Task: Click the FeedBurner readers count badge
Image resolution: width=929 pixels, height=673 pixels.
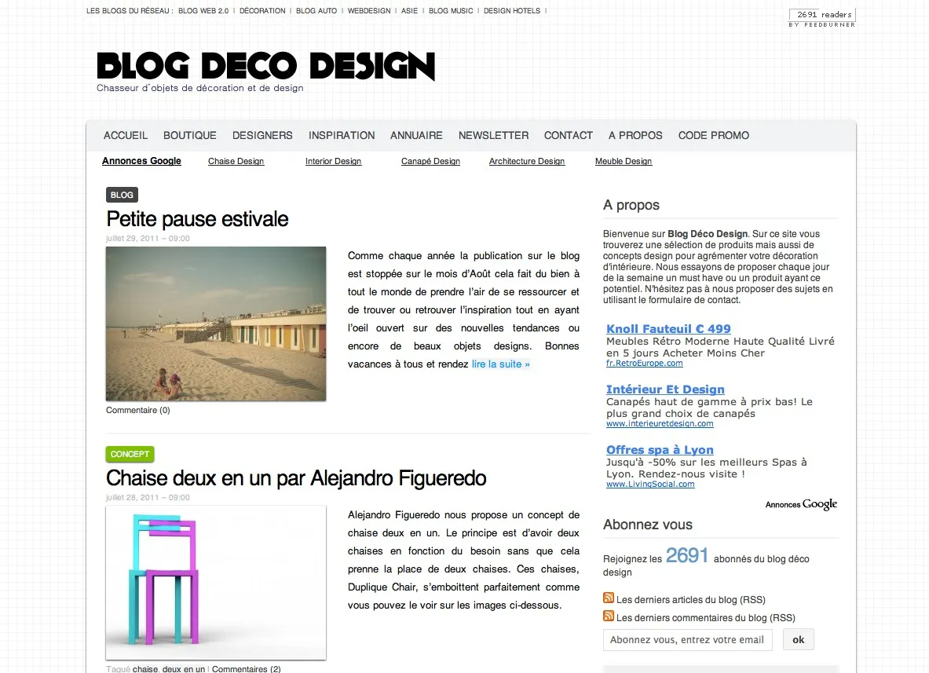Action: (822, 18)
